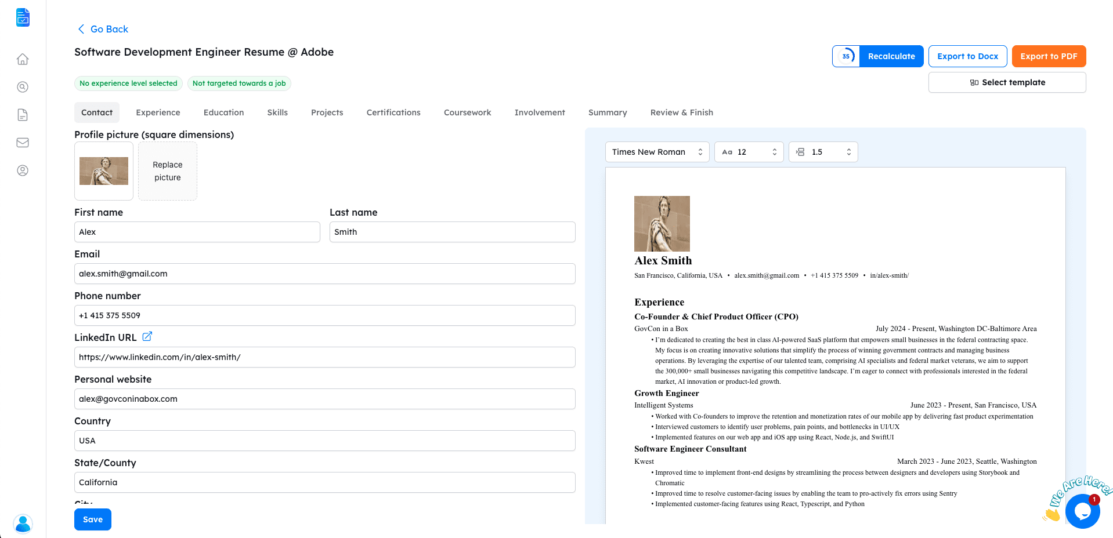Click the user avatar at the bottom left

[x=23, y=524]
